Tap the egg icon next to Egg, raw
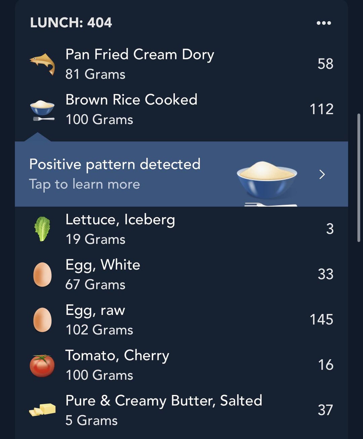The height and width of the screenshot is (439, 363). [x=43, y=320]
